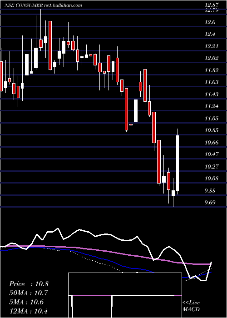Click the MACD label
Viewport: 227px width, 318px height.
[x=191, y=309]
